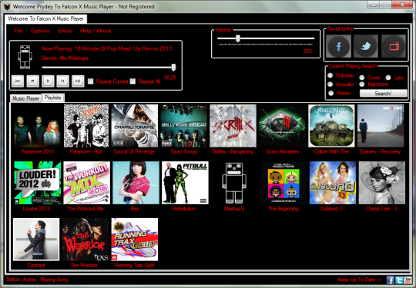Open the Cheryl Cole - 3 album cover

pyautogui.click(x=382, y=183)
